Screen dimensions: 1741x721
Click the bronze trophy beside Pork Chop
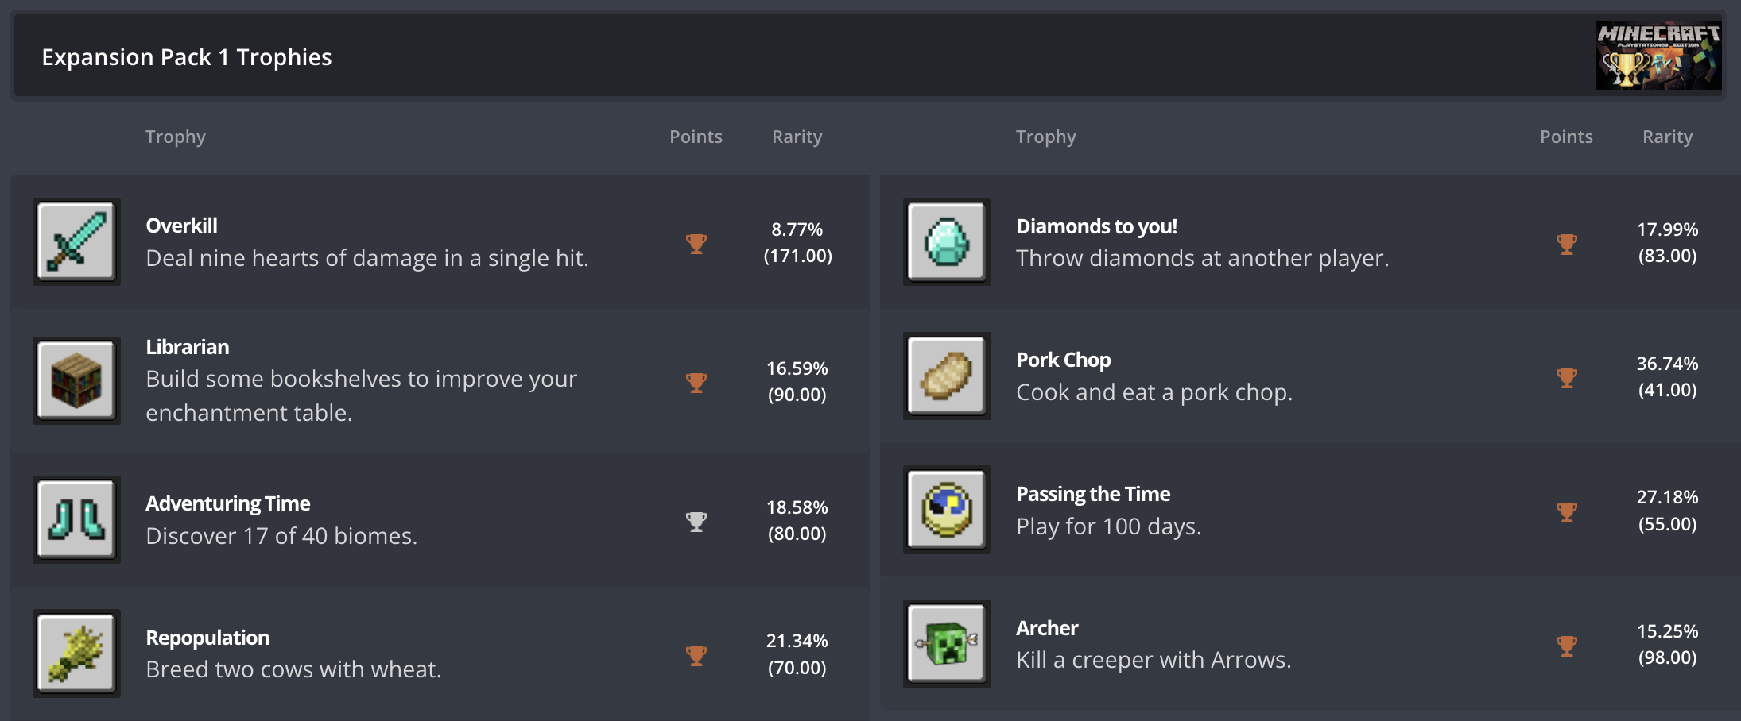pyautogui.click(x=1566, y=378)
